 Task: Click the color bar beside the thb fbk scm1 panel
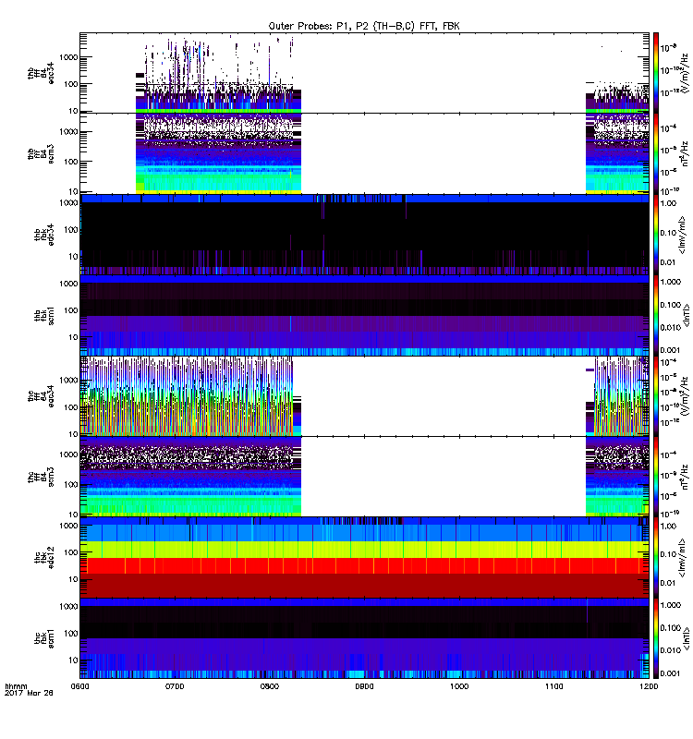[656, 315]
